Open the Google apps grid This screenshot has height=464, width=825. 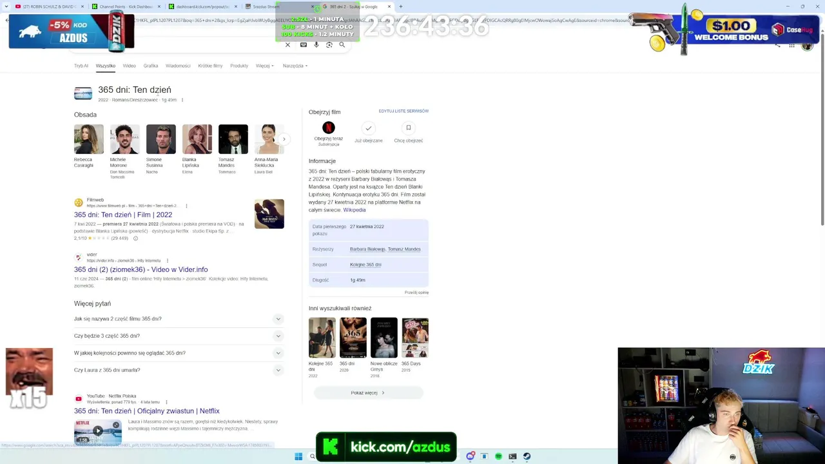791,46
